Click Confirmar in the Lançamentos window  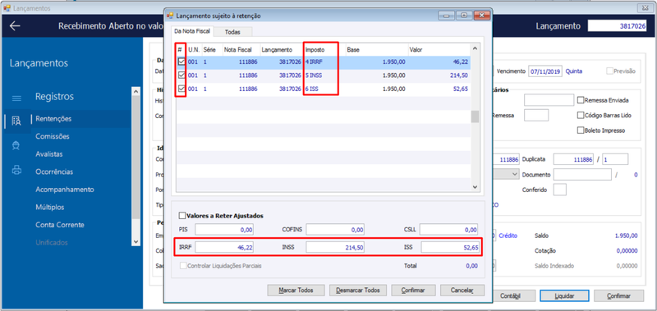618,295
